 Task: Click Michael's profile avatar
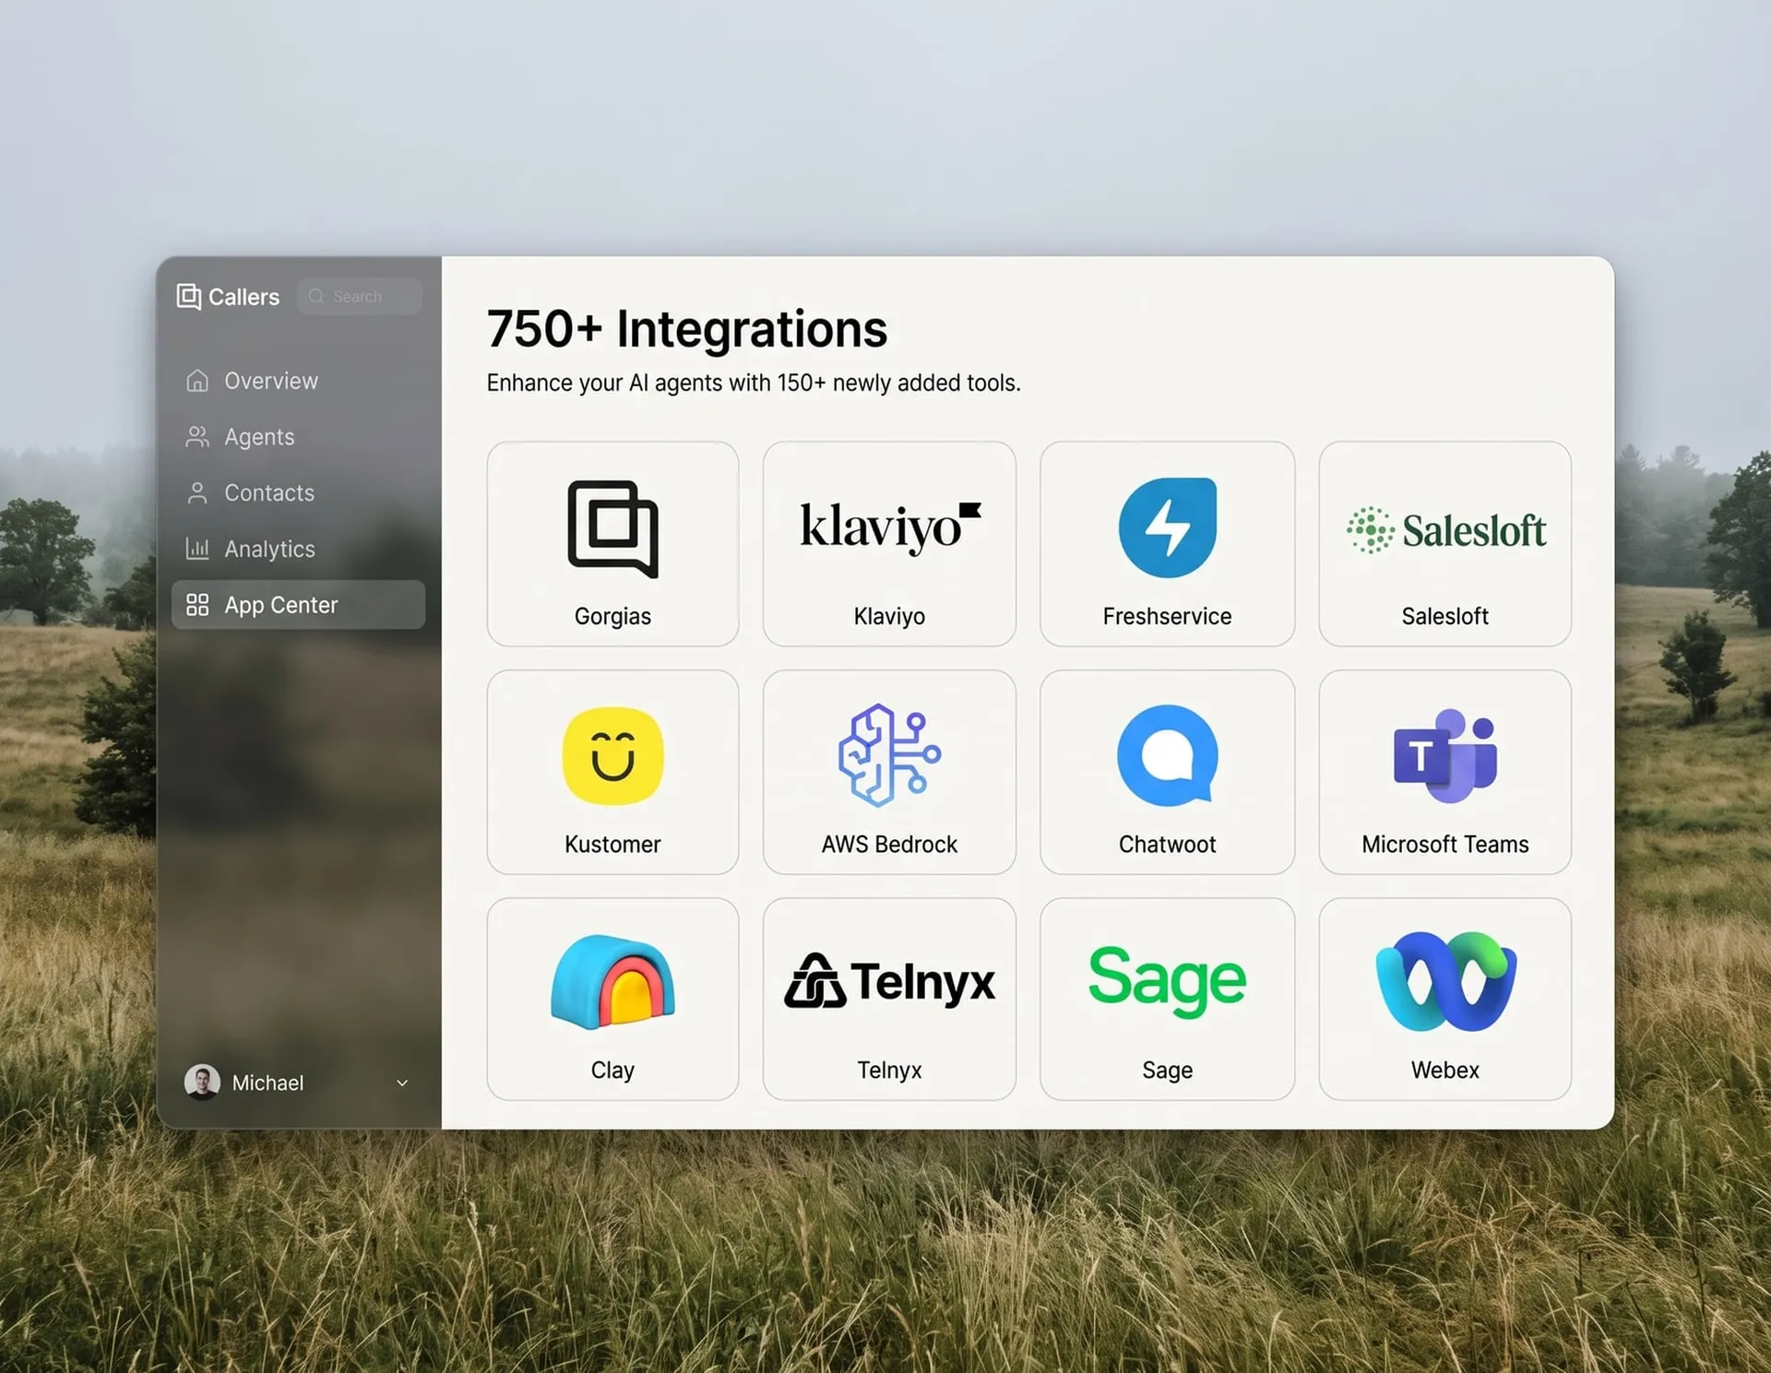click(202, 1082)
